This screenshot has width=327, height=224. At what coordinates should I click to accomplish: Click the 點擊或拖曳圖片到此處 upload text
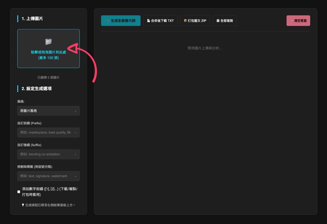click(48, 52)
